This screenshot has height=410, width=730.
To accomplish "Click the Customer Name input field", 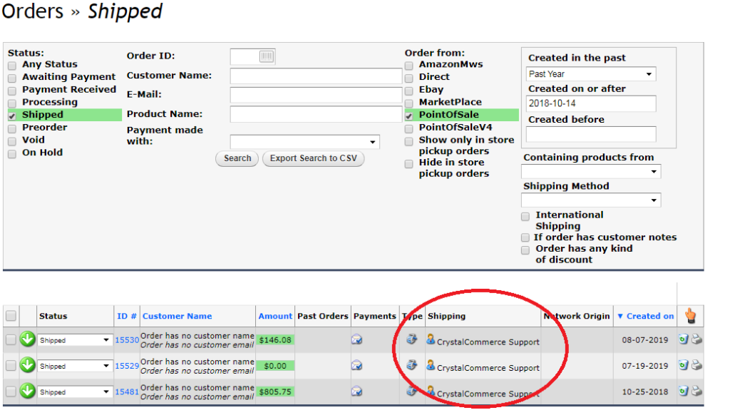I will (x=316, y=76).
